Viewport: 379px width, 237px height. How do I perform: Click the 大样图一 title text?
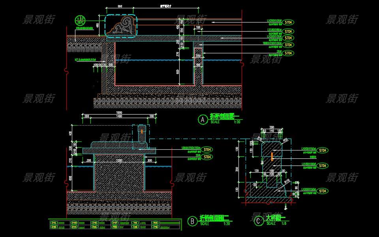click(274, 218)
